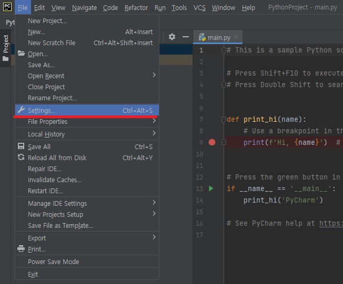Screen dimensions: 343x284
Task: Open the Help menu
Action: point(248,8)
